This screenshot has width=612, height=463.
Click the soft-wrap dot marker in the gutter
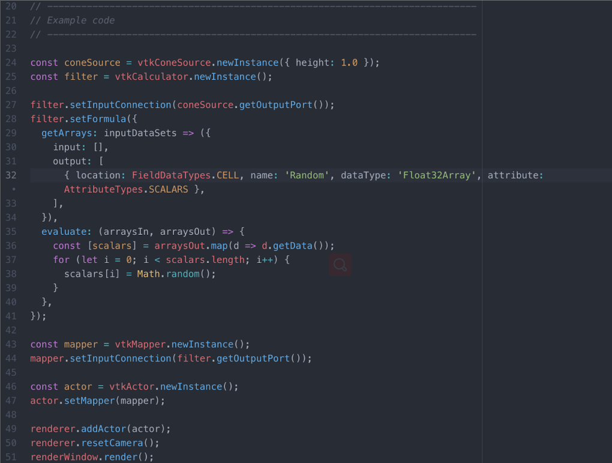point(14,189)
